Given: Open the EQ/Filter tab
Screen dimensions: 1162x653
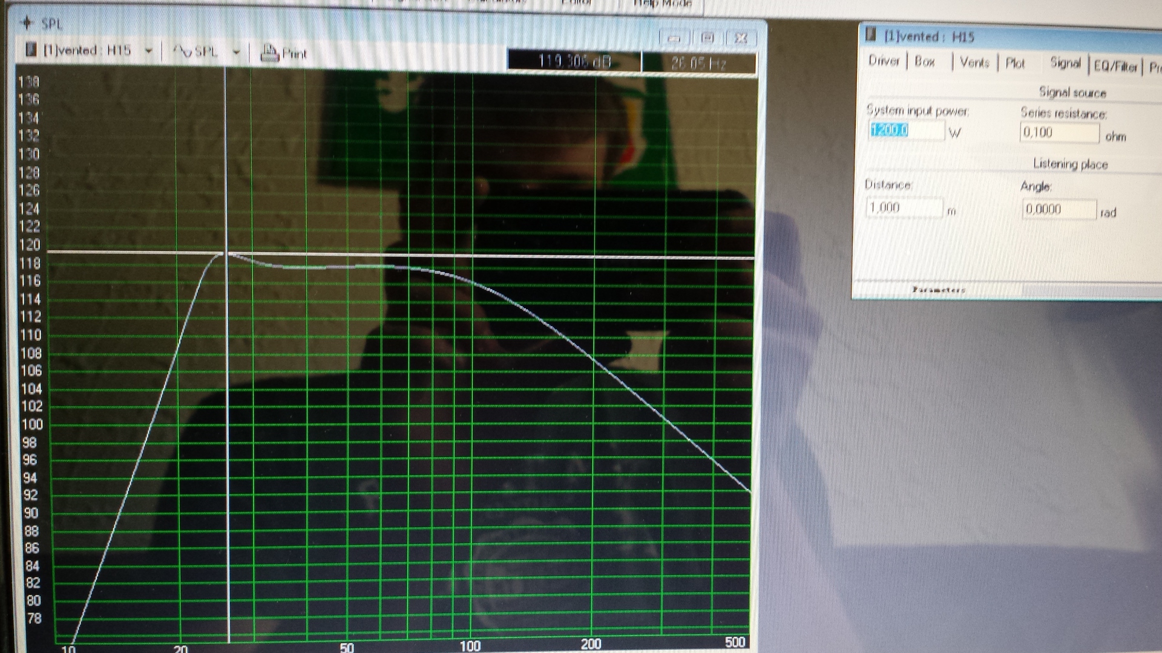Looking at the screenshot, I should [x=1115, y=66].
